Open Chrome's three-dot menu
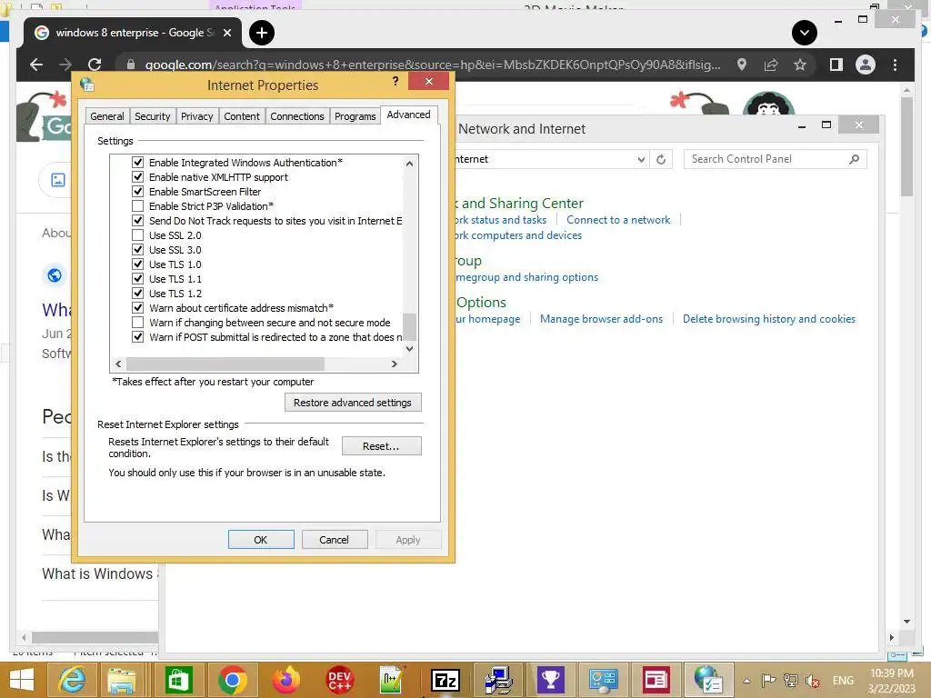 895,65
